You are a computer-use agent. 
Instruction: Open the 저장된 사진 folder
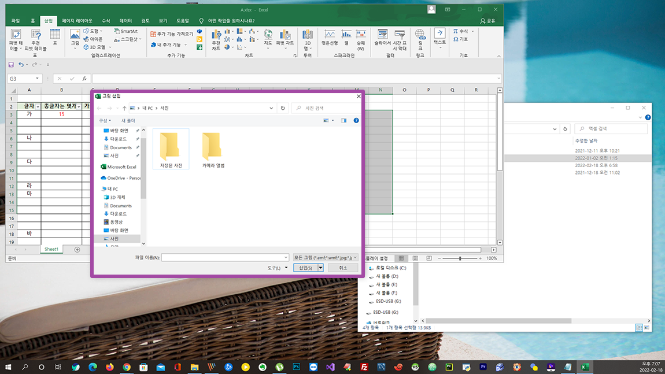[171, 149]
